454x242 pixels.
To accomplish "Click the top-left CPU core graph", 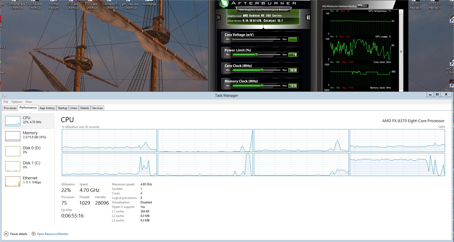I will (x=109, y=140).
